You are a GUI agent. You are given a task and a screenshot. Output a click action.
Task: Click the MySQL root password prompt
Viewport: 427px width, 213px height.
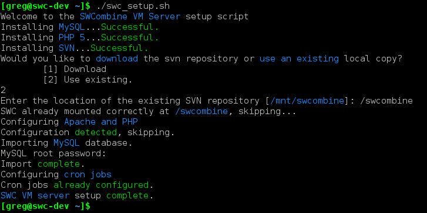(53, 153)
